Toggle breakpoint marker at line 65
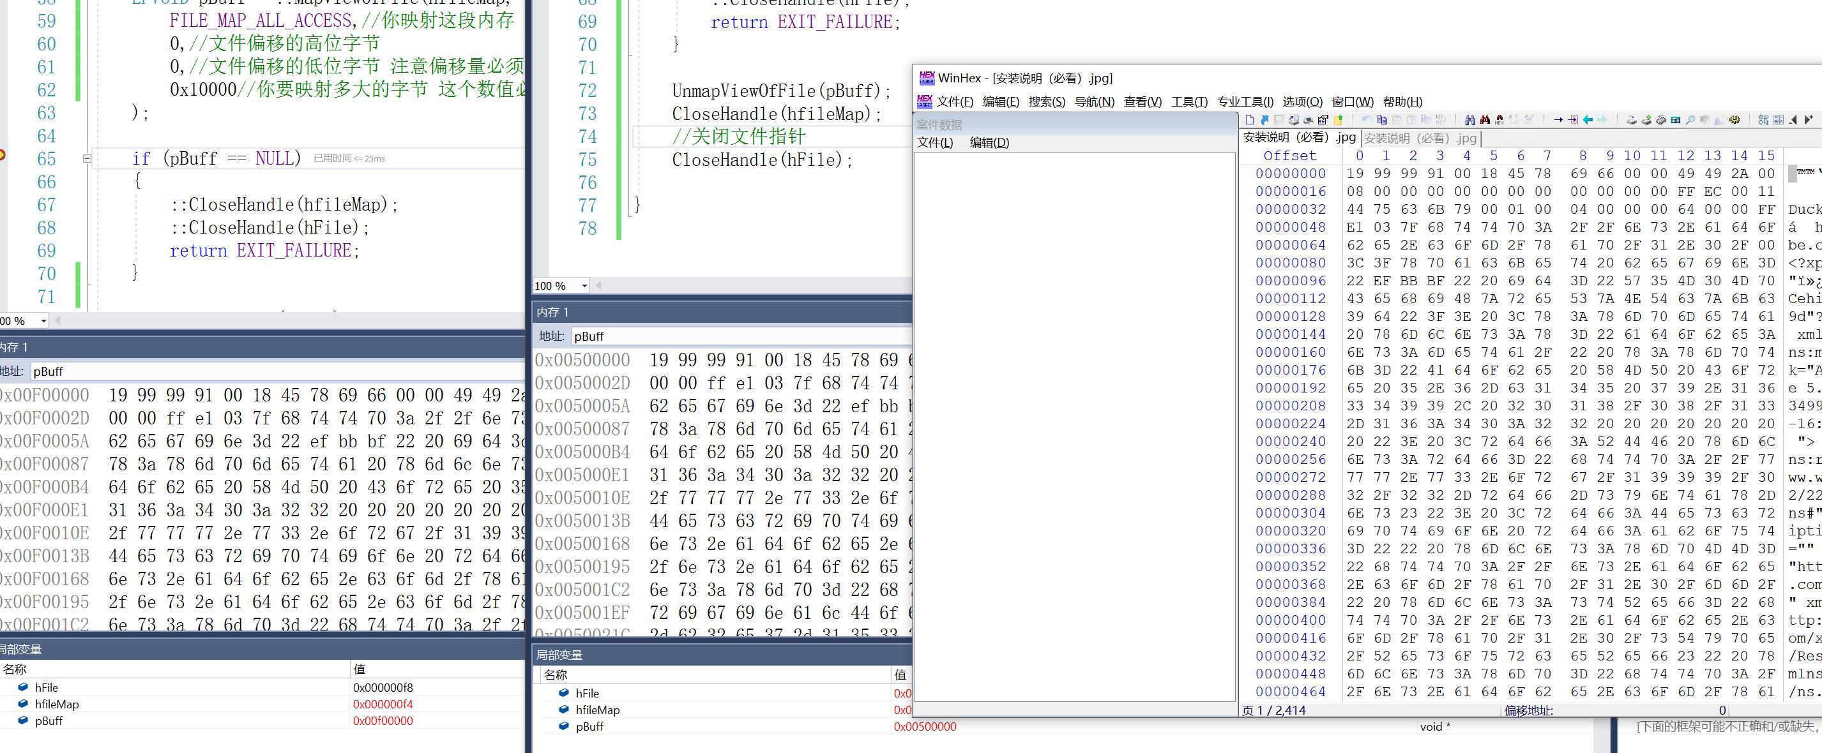The image size is (1822, 753). point(2,155)
